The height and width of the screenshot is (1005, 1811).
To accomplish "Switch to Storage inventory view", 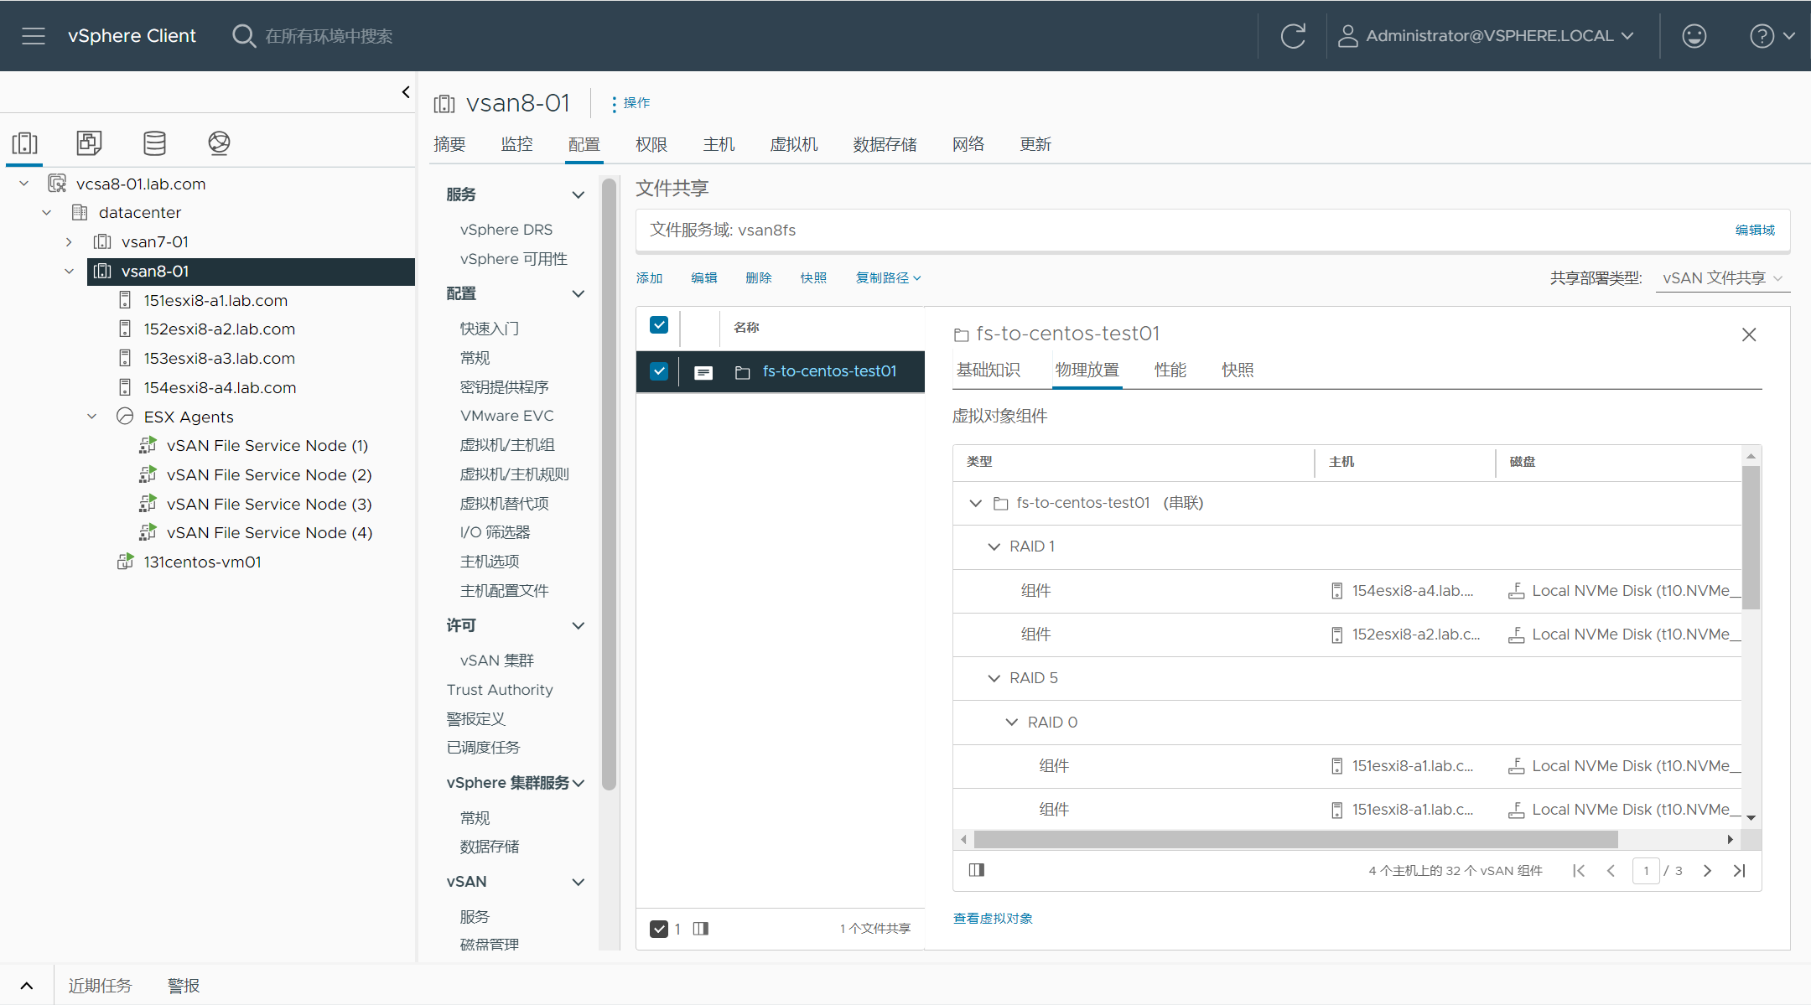I will point(154,143).
